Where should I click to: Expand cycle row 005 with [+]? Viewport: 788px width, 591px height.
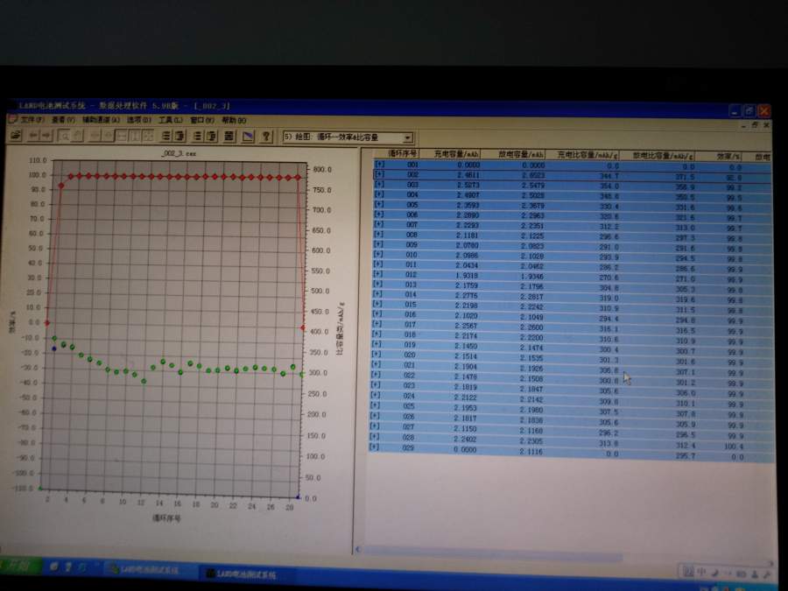(379, 205)
